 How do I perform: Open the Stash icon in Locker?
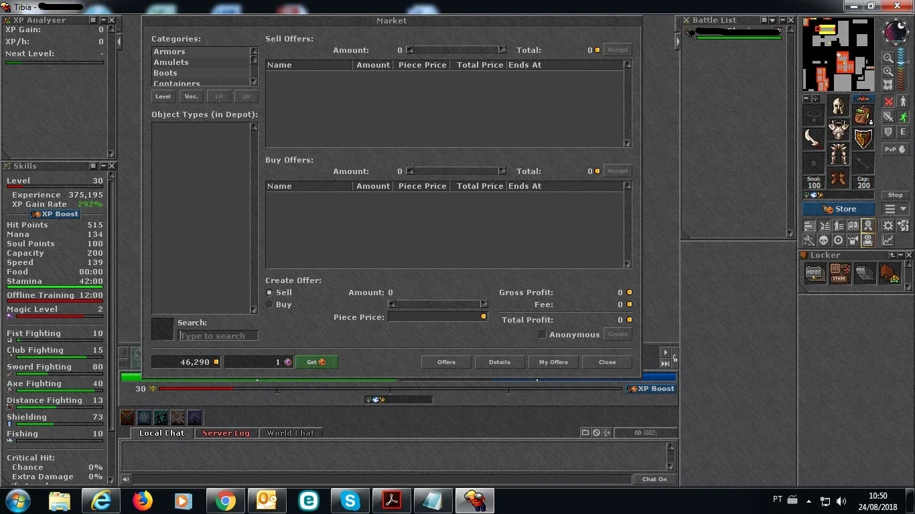[839, 273]
